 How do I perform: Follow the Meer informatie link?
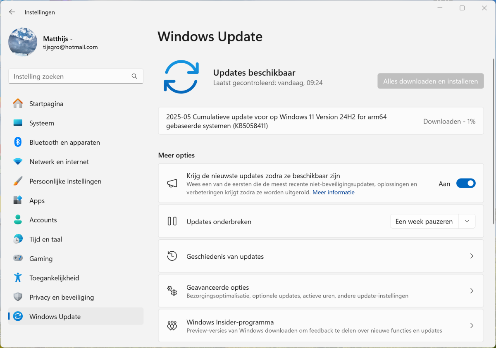coord(333,192)
